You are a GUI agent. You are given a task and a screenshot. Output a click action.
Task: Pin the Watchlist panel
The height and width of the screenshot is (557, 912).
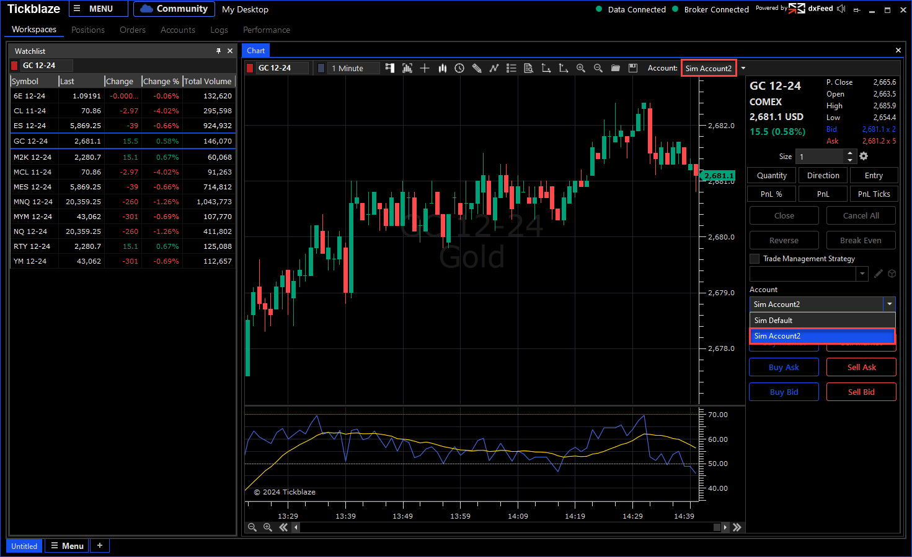(x=218, y=51)
